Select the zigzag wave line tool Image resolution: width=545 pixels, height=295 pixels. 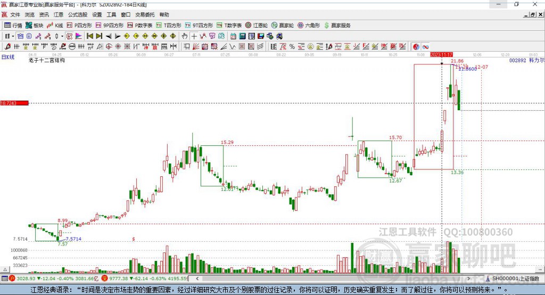pyautogui.click(x=233, y=46)
